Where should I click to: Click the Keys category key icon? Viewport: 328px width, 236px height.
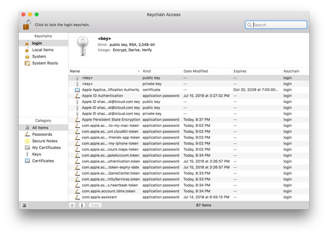pyautogui.click(x=27, y=154)
